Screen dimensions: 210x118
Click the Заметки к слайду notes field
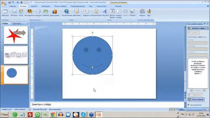click(107, 105)
